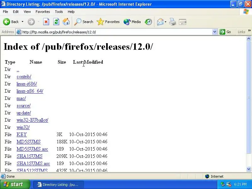Click the scrollbar up arrow
Image resolution: width=252 pixels, height=189 pixels.
249,38
